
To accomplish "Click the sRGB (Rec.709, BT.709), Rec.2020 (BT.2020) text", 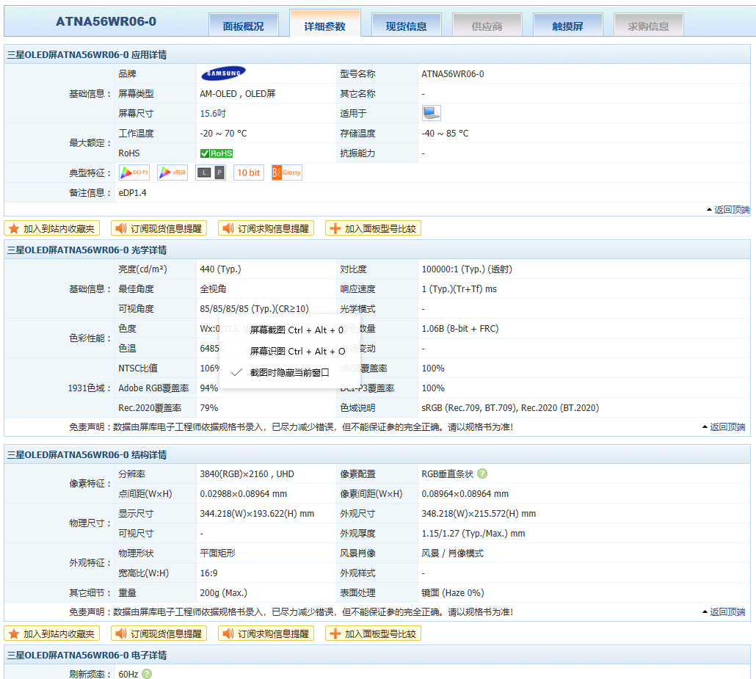I will point(510,407).
